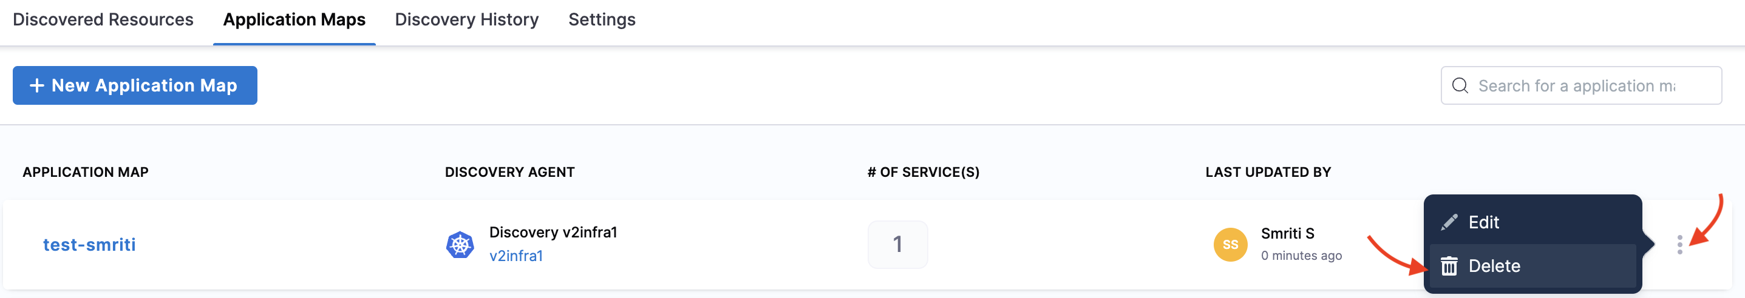Click the Last Updated By column header

(1268, 172)
